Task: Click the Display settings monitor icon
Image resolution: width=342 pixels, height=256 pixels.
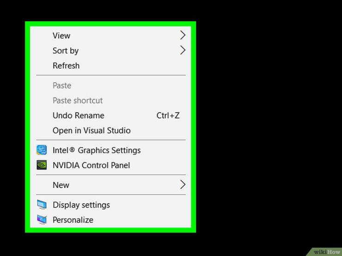Action: click(x=42, y=205)
